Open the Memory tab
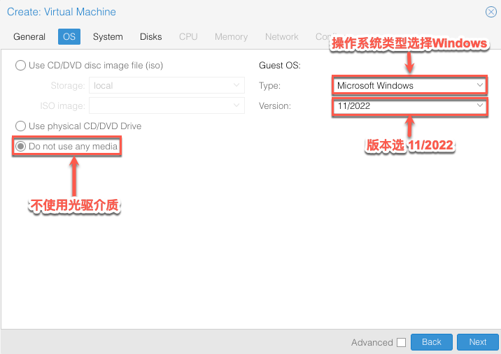 (231, 37)
